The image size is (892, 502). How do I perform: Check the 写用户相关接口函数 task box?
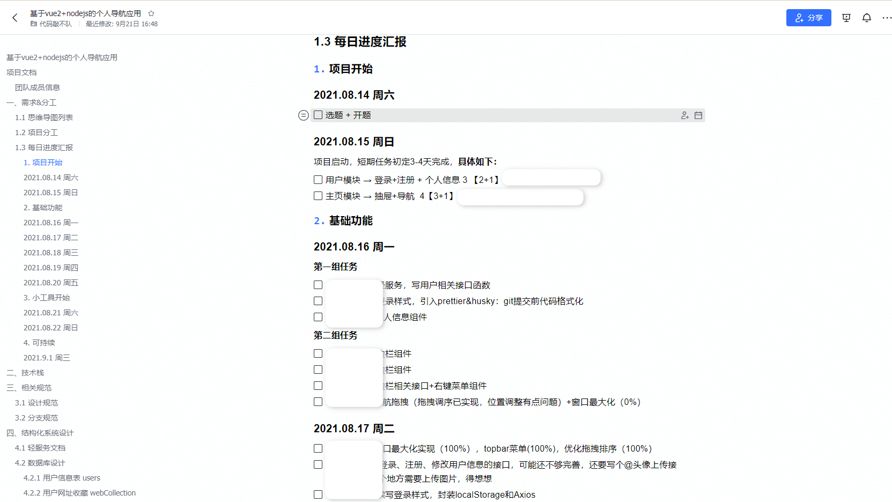318,285
